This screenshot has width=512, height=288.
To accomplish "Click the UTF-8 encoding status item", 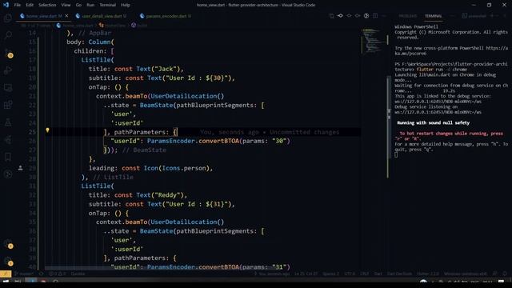I will point(350,274).
